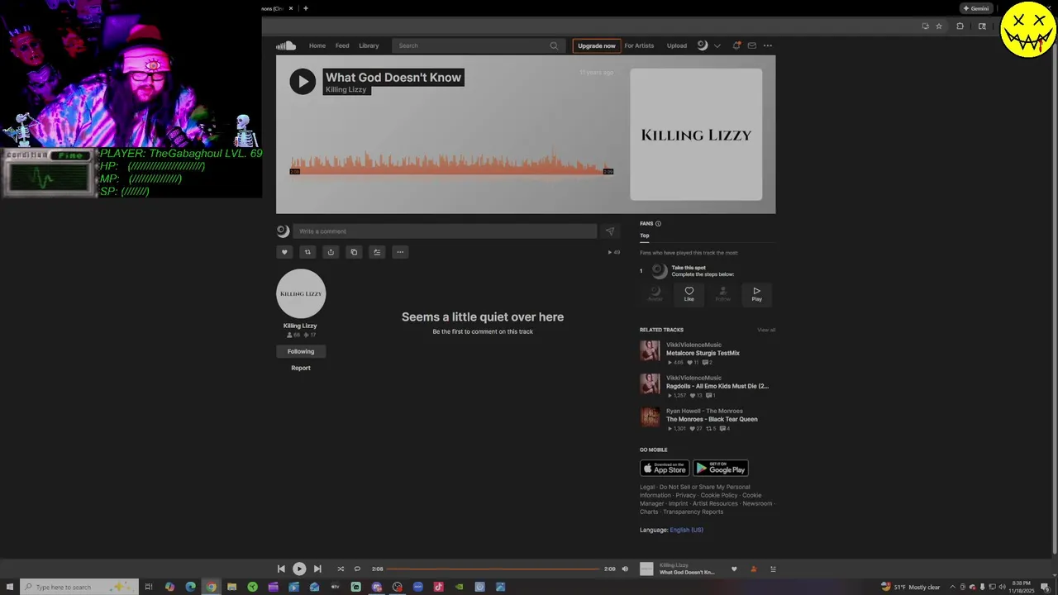Open the notifications bell
The image size is (1058, 595).
tap(736, 45)
